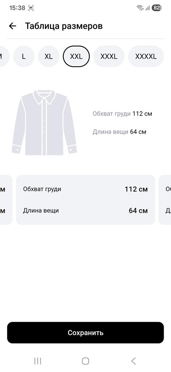This screenshot has width=171, height=372.
Task: Tap the XXL measurements card
Action: 85,200
